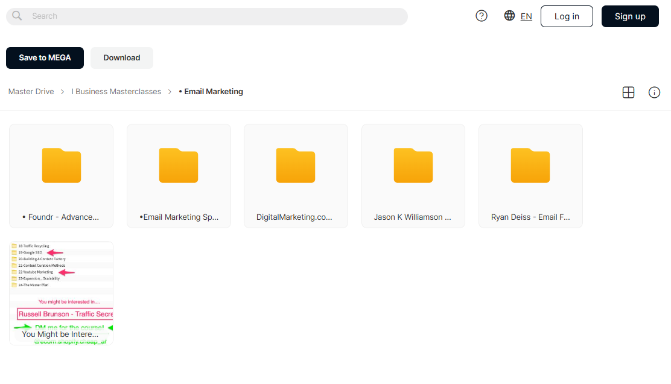
Task: Select the •Email Marketing Sp... folder name
Action: click(x=179, y=217)
